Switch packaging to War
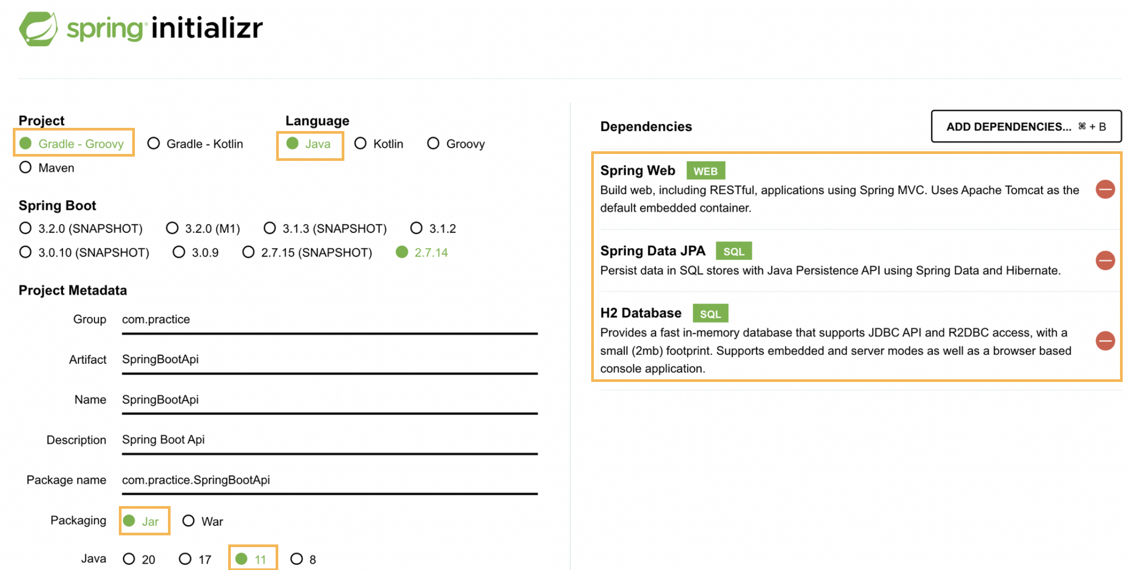 [x=188, y=521]
